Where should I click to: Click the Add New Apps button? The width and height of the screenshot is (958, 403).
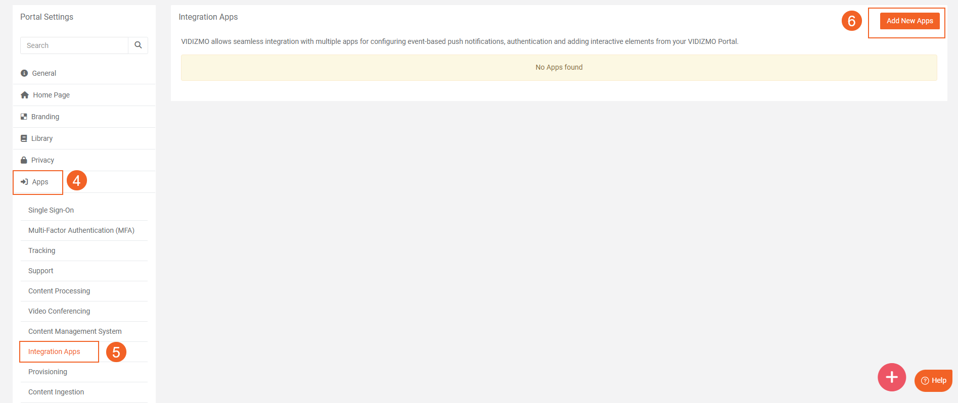909,21
